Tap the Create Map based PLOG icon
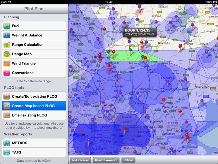 (x=7, y=106)
